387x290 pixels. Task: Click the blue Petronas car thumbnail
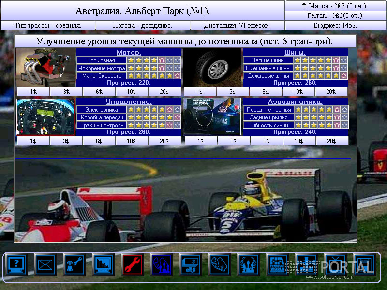pyautogui.click(x=212, y=116)
